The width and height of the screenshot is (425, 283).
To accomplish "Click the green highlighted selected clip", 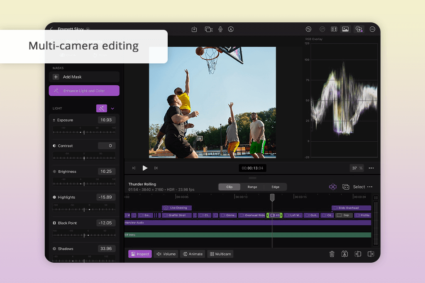I will pos(275,215).
